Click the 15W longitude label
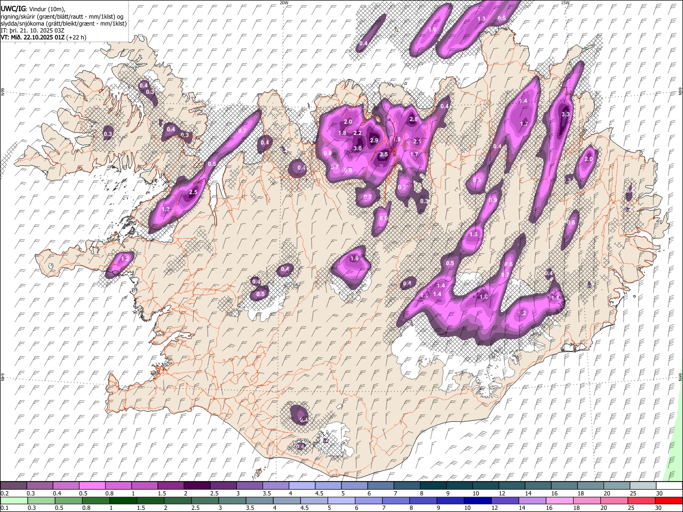The width and height of the screenshot is (683, 512). 565,3
